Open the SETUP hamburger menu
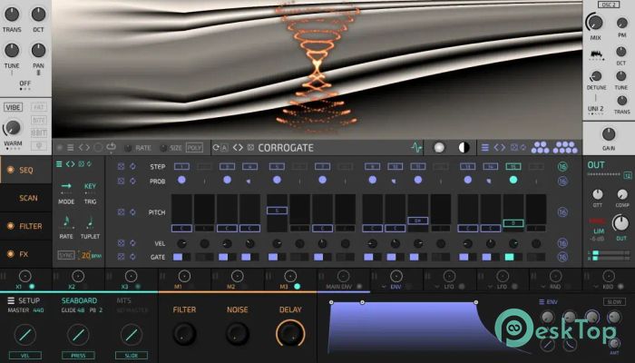Viewport: 635px width, 363px height. (10, 300)
